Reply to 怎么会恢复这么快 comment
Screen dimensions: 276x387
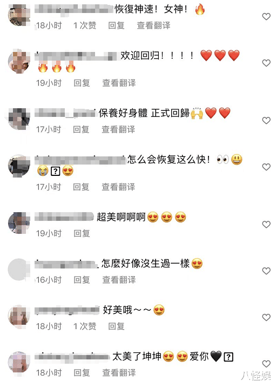(x=81, y=187)
